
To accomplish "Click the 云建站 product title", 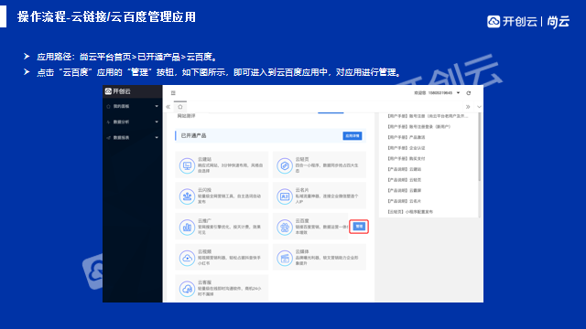I will (x=204, y=159).
